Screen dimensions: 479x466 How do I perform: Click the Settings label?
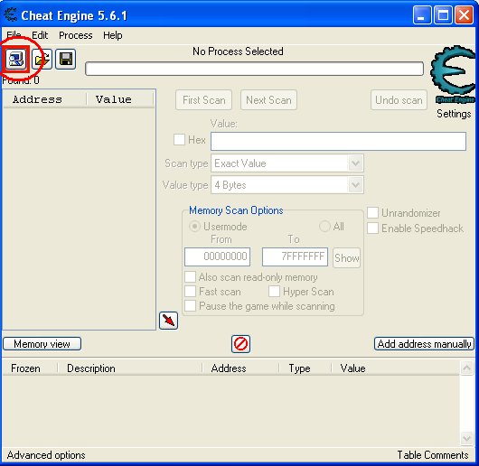[x=454, y=114]
